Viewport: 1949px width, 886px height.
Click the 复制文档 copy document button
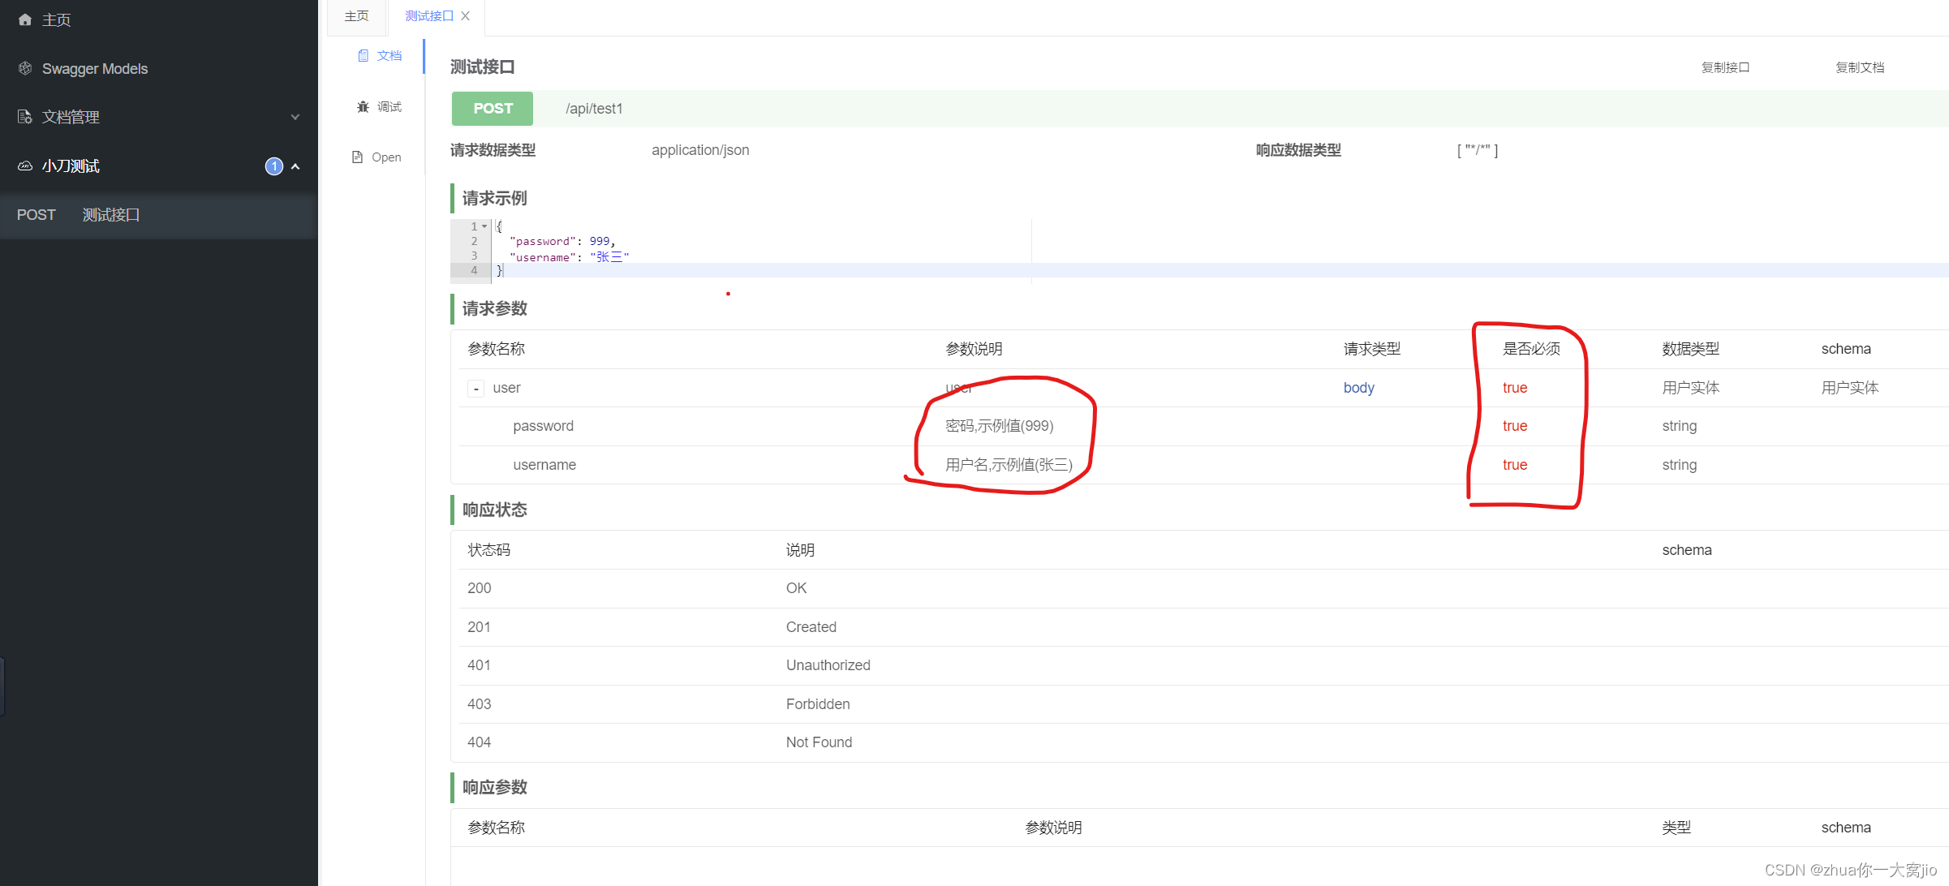[x=1859, y=67]
